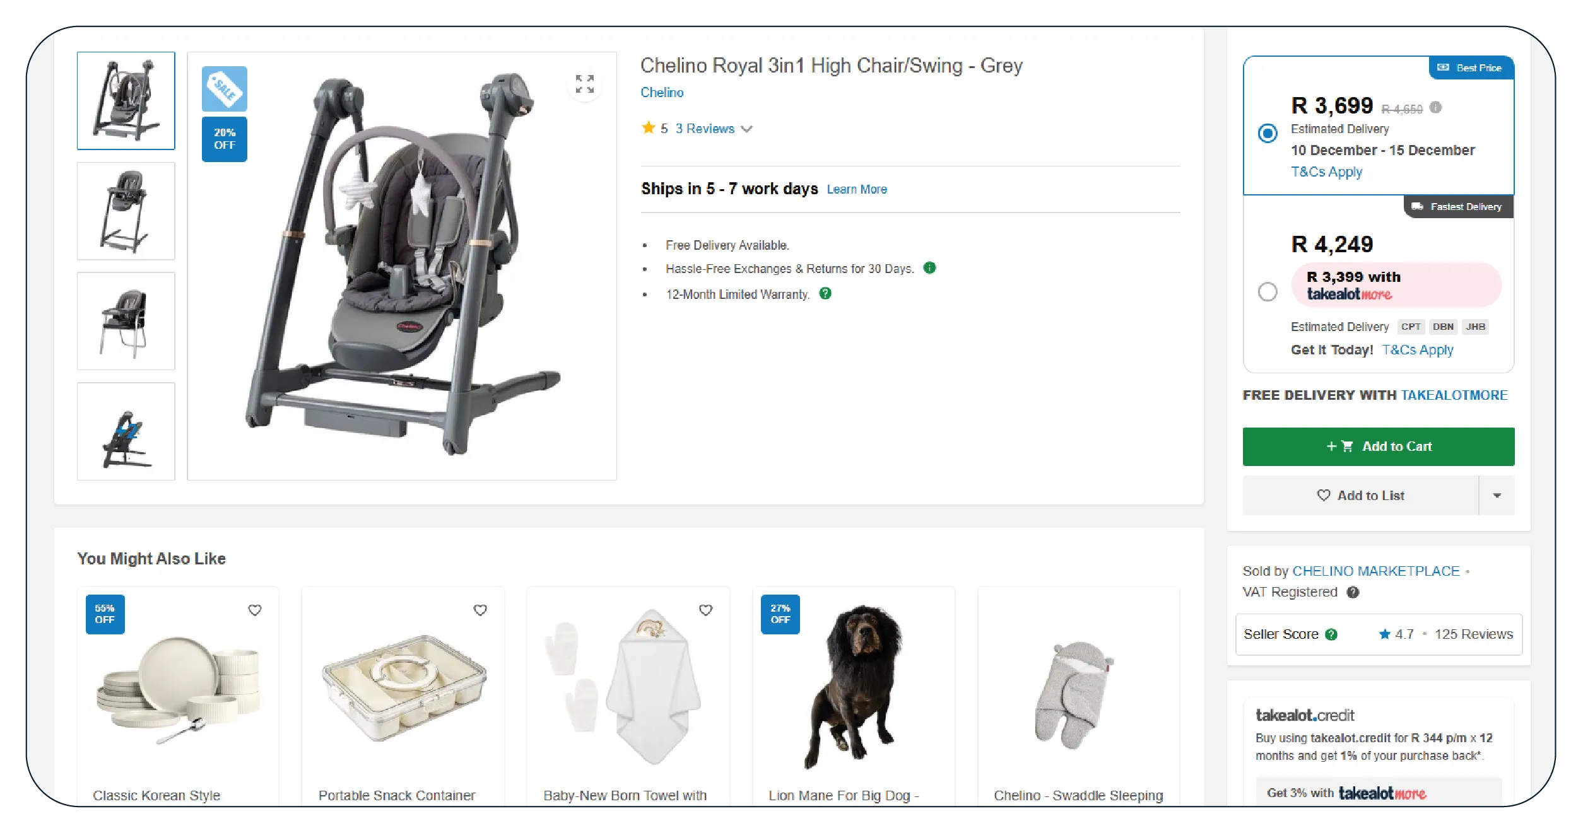
Task: Wishlist the Classic Korean Style item
Action: (255, 610)
